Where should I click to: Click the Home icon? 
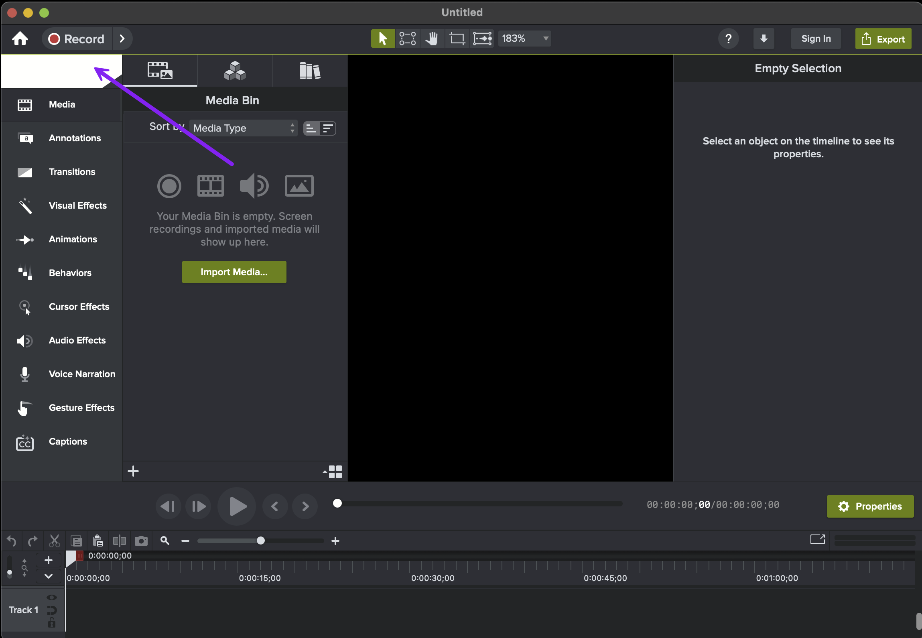(20, 39)
